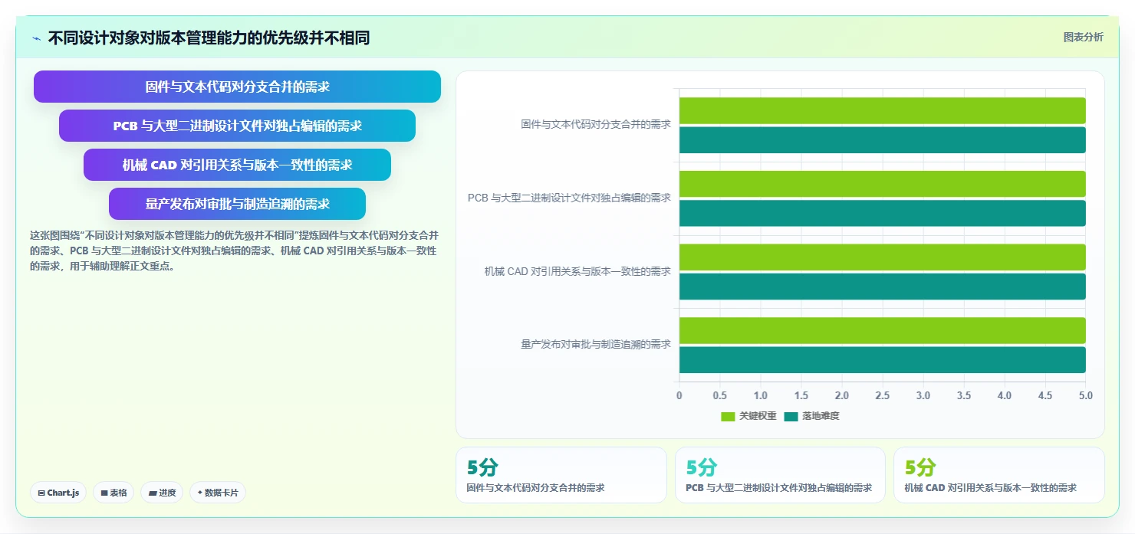1135x534 pixels.
Task: Click y-axis label PCB 与大型二进制设计文件对独占编辑的需求
Action: click(x=569, y=198)
